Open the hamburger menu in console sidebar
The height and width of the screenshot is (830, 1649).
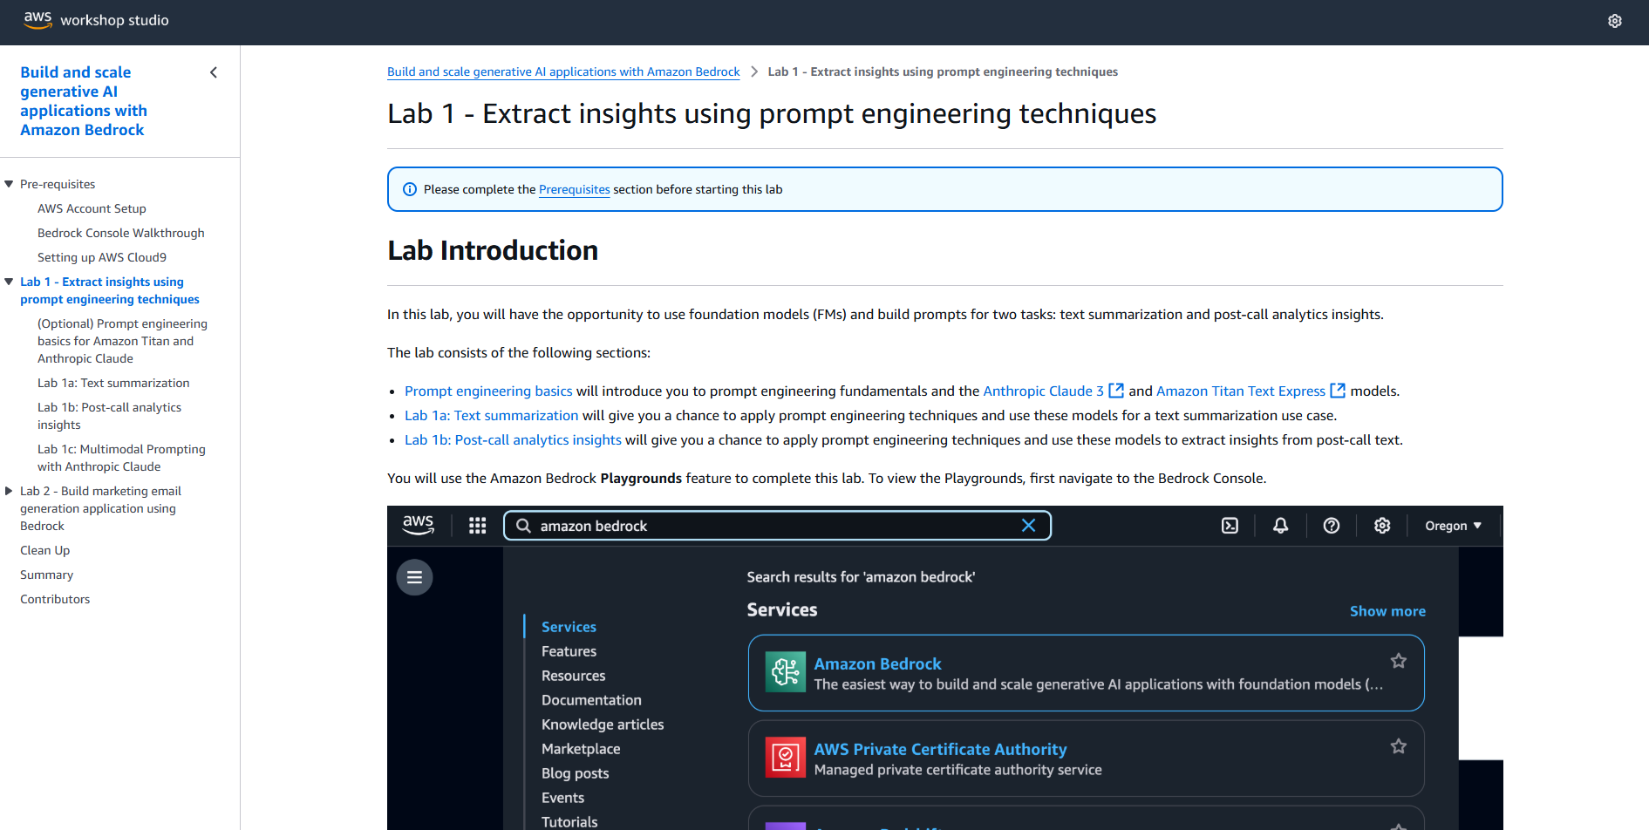pos(414,577)
